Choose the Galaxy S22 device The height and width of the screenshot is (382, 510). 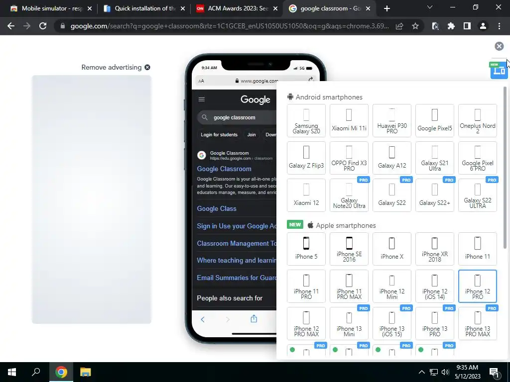[392, 195]
